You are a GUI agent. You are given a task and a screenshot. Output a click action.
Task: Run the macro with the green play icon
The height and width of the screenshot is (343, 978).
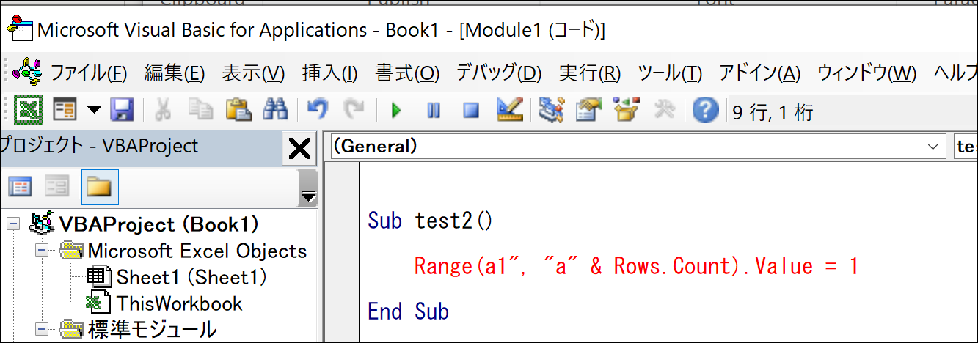(396, 111)
